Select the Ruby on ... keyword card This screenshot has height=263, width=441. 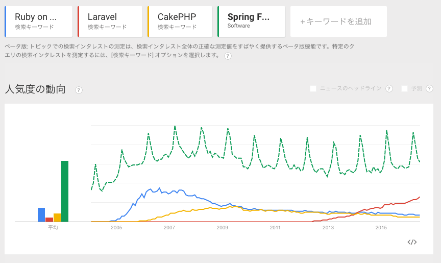[38, 21]
